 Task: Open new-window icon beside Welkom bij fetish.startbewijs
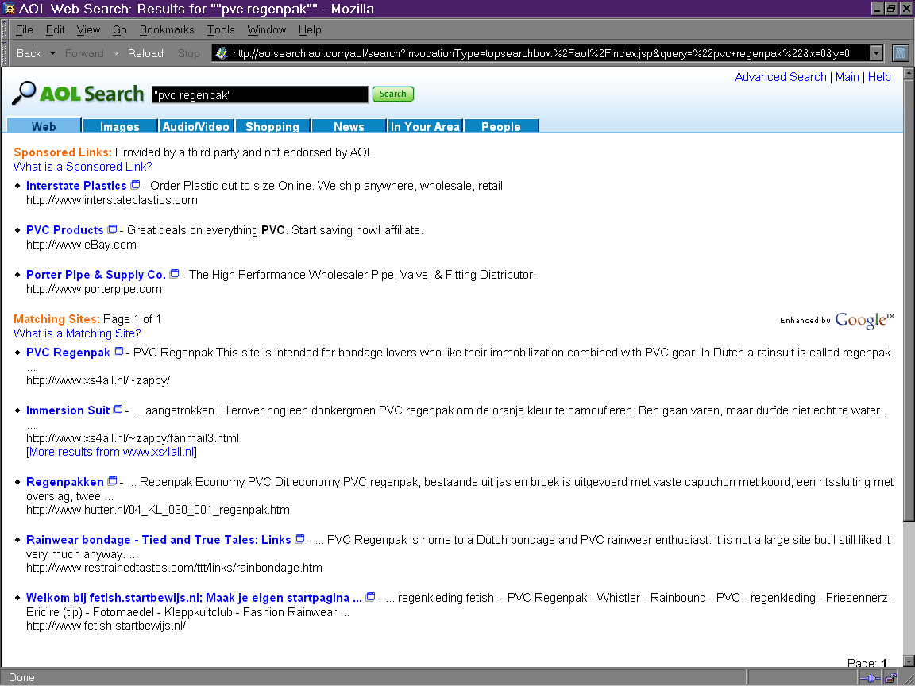[370, 597]
